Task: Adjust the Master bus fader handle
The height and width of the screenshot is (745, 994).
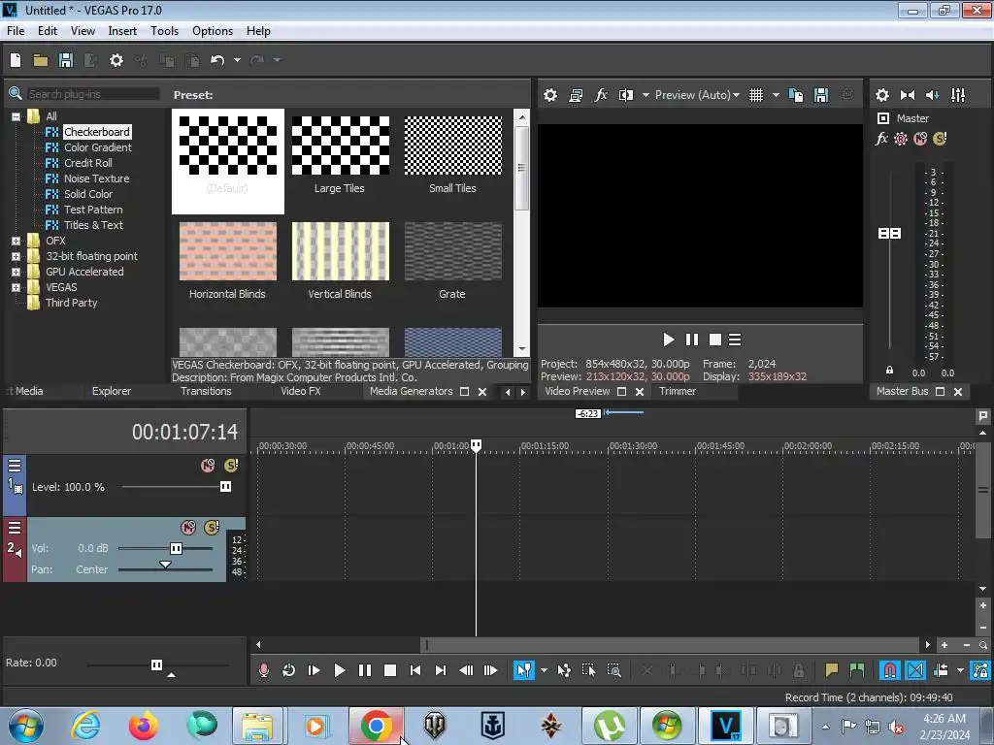Action: 889,234
